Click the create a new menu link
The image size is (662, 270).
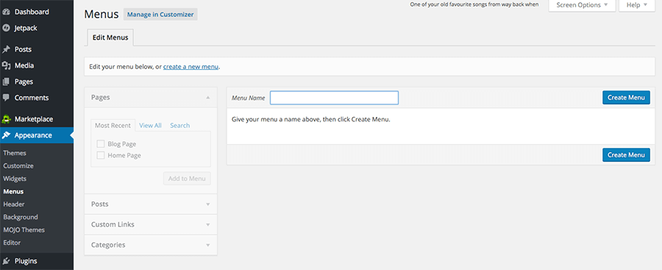pyautogui.click(x=191, y=67)
